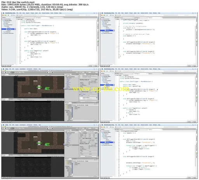Switch to Switch.cs tab in first DoorTrigger frame

(56, 17)
